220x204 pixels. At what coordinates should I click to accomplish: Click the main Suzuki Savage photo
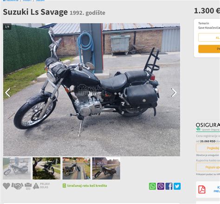(x=91, y=89)
